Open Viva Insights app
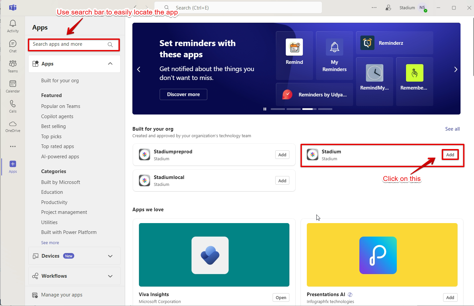This screenshot has width=474, height=306. pos(281,297)
